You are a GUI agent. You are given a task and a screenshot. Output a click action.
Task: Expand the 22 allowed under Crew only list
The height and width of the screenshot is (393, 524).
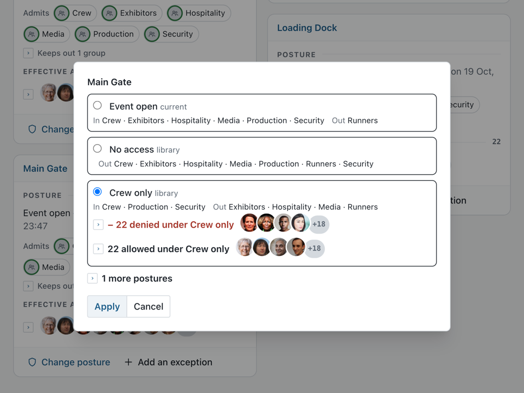coord(98,249)
